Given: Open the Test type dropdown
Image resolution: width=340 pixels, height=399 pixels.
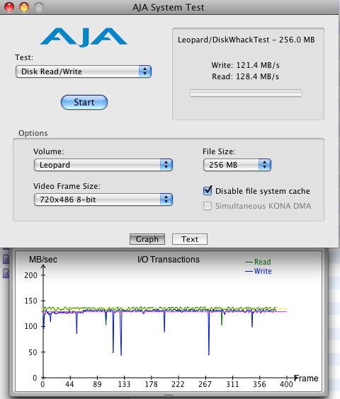Looking at the screenshot, I should pos(84,71).
